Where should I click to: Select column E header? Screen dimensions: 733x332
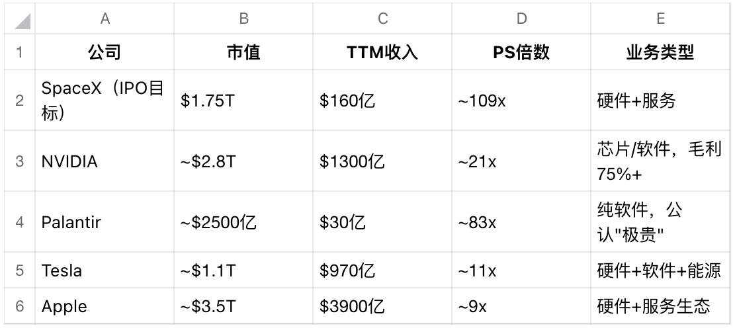click(660, 19)
